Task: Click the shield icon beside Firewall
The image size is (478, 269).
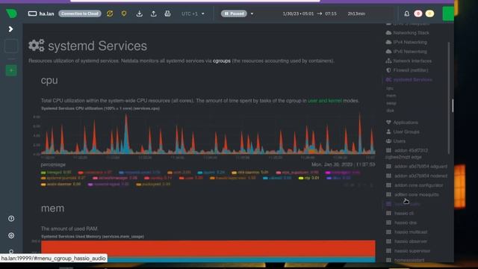Action: point(388,70)
